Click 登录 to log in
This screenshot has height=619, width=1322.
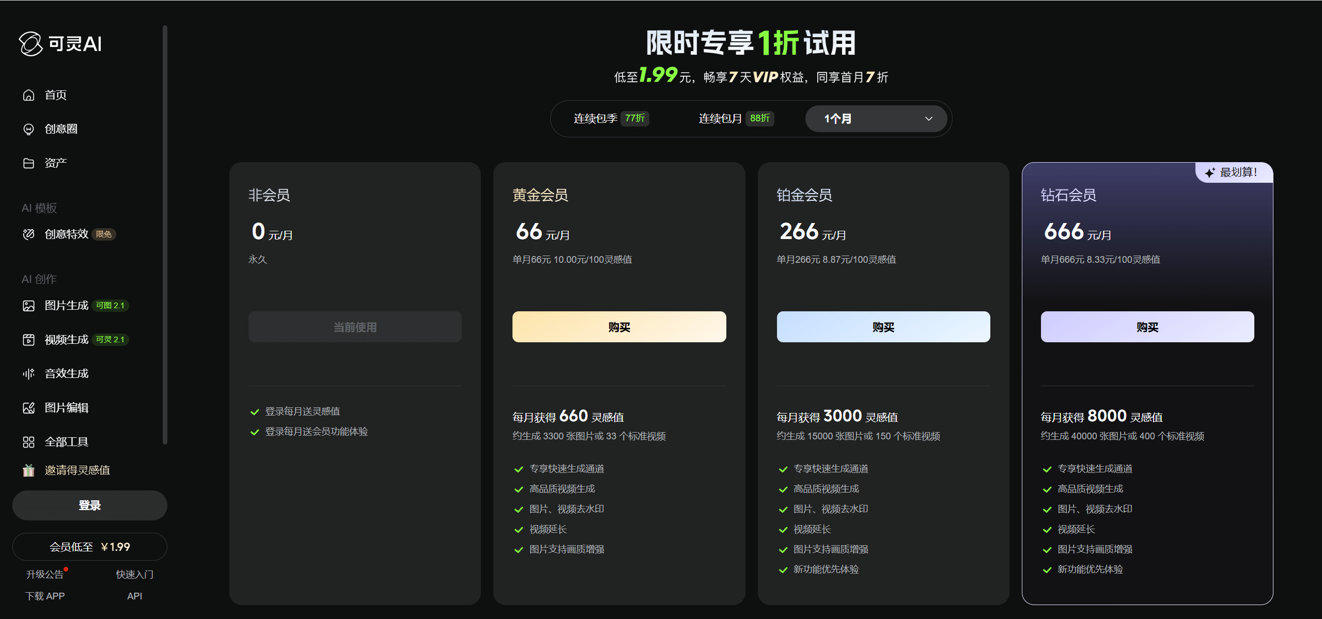89,505
